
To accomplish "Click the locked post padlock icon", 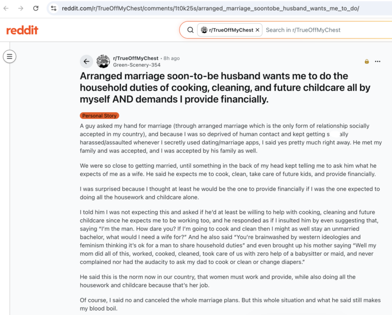I will tap(367, 62).
